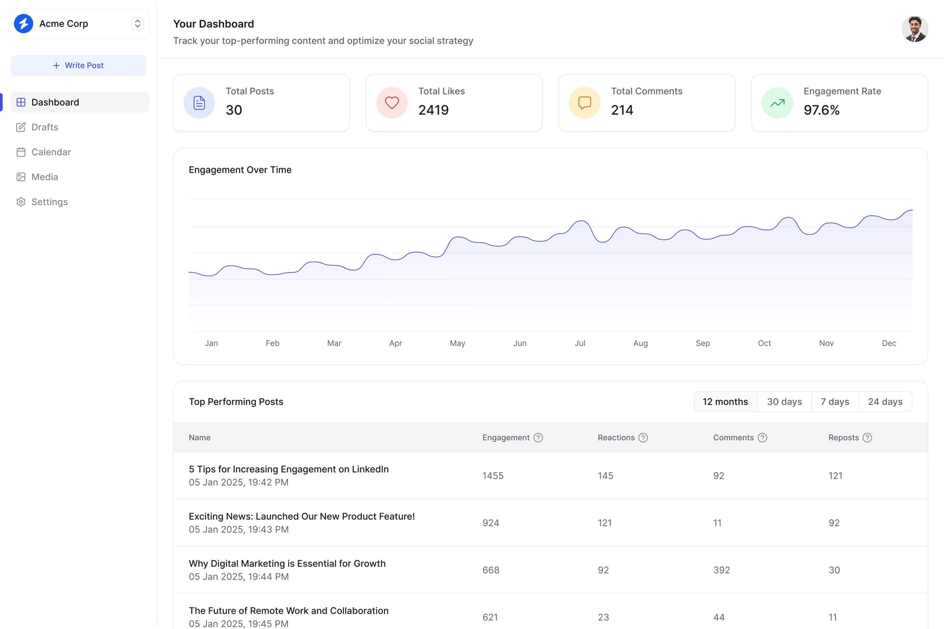Image resolution: width=944 pixels, height=629 pixels.
Task: Click the Total Posts document icon
Action: [199, 103]
